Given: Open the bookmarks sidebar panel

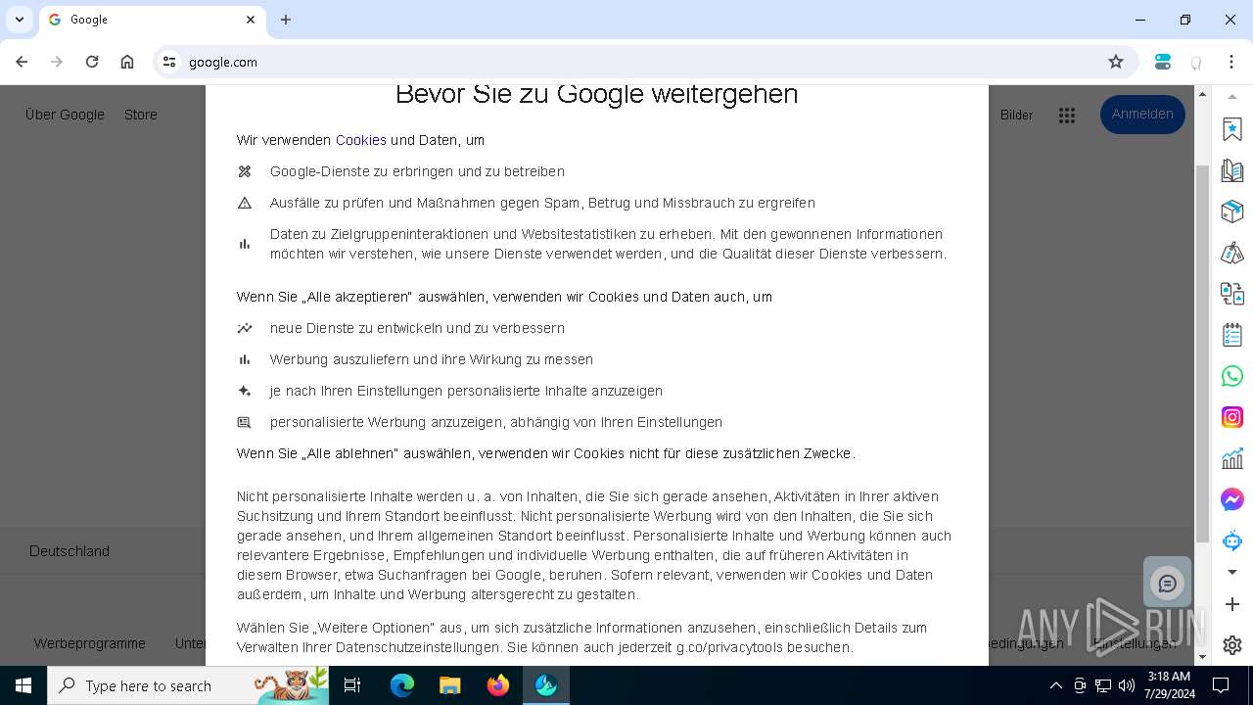Looking at the screenshot, I should pos(1232,129).
